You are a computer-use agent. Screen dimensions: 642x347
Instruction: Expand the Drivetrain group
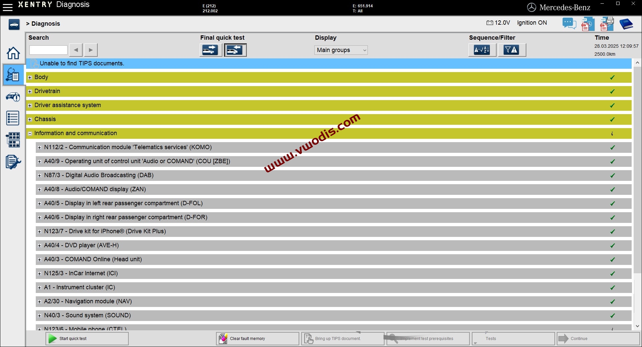point(30,91)
